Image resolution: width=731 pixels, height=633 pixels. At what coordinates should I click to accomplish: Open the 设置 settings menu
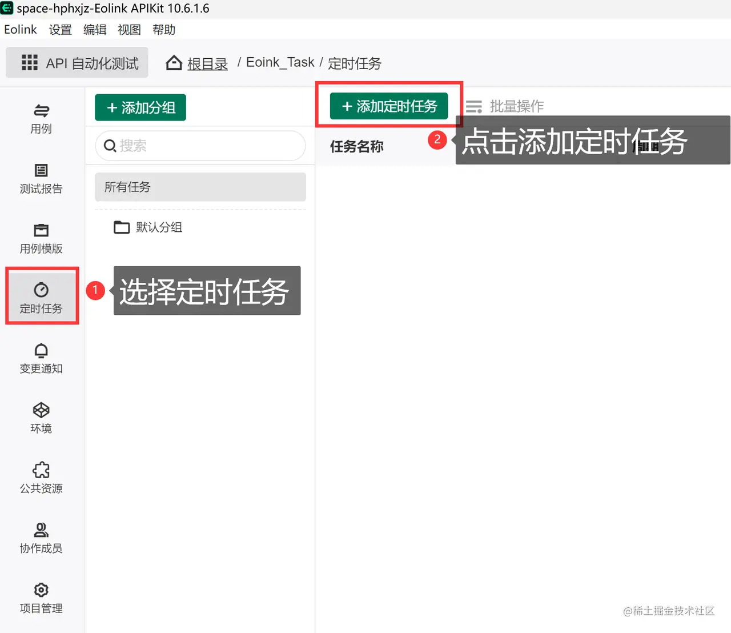[x=61, y=29]
